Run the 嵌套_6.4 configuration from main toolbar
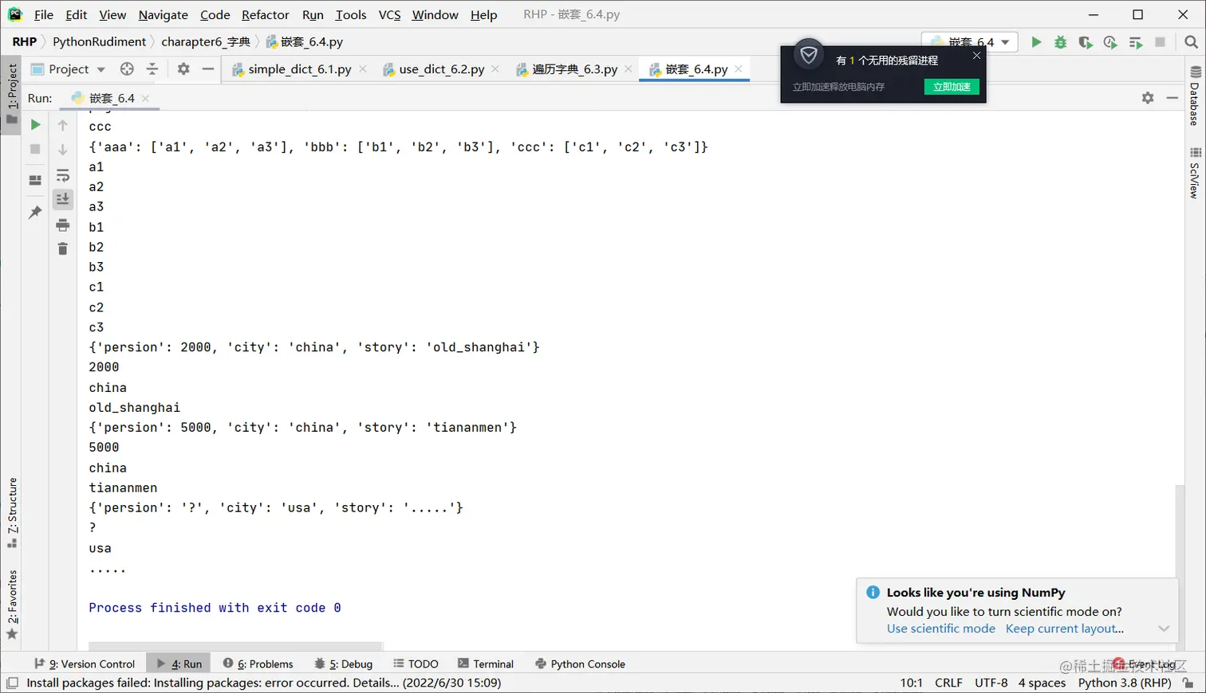This screenshot has width=1206, height=693. tap(1036, 42)
